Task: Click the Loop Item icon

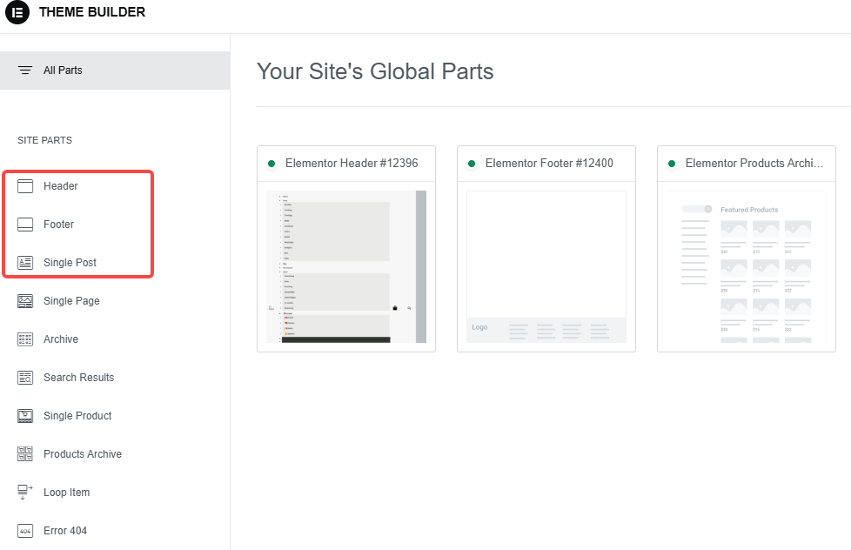Action: click(x=25, y=493)
